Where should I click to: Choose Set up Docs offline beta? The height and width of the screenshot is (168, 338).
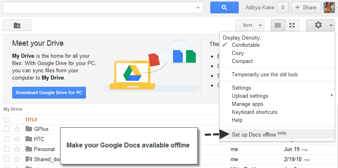point(277,134)
